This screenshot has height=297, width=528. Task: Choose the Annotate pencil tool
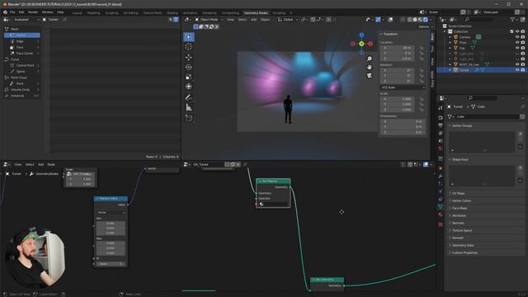coord(189,97)
